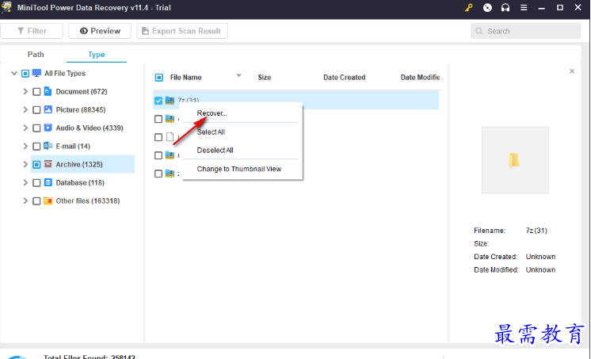Click the folder preview thumbnail
Image resolution: width=591 pixels, height=359 pixels.
(x=515, y=160)
